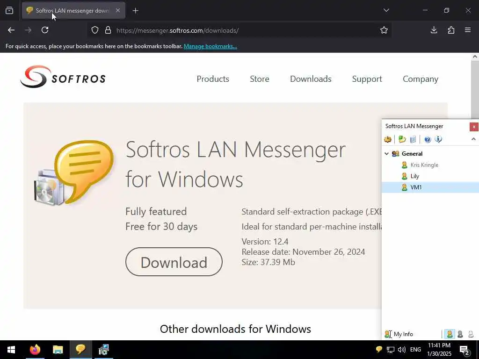This screenshot has width=479, height=359.
Task: Click the volume speaker tray icon
Action: [402, 350]
